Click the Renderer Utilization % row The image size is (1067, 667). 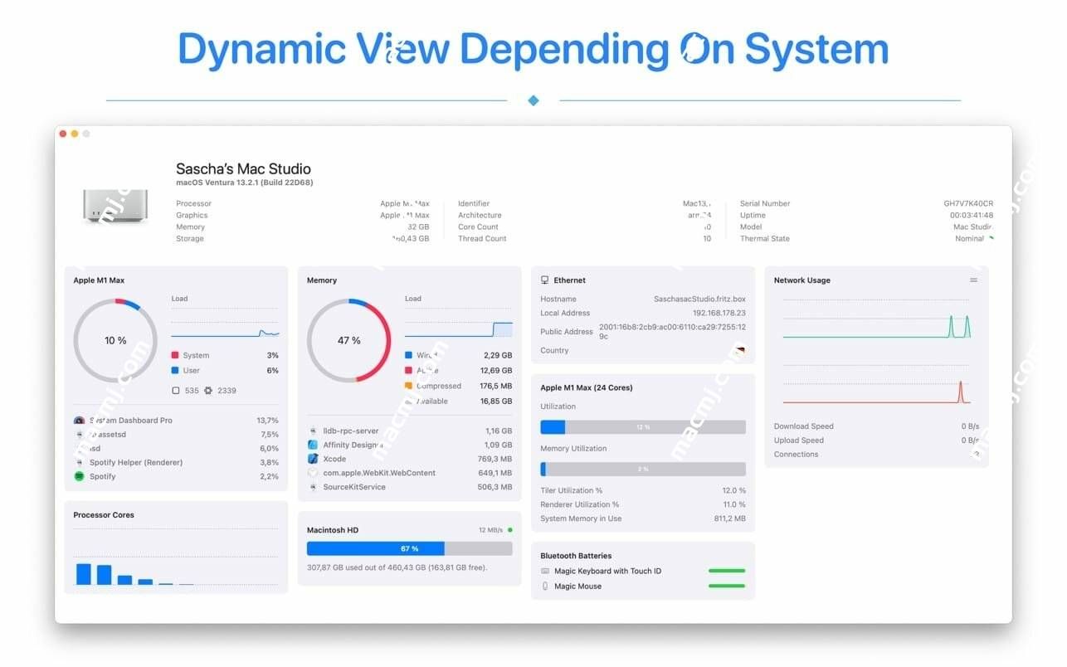[x=643, y=505]
